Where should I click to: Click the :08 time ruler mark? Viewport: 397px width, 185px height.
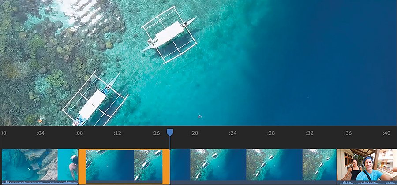coord(79,133)
